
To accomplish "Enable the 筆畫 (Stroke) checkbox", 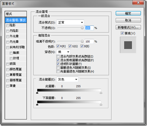I will [x=7, y=86].
